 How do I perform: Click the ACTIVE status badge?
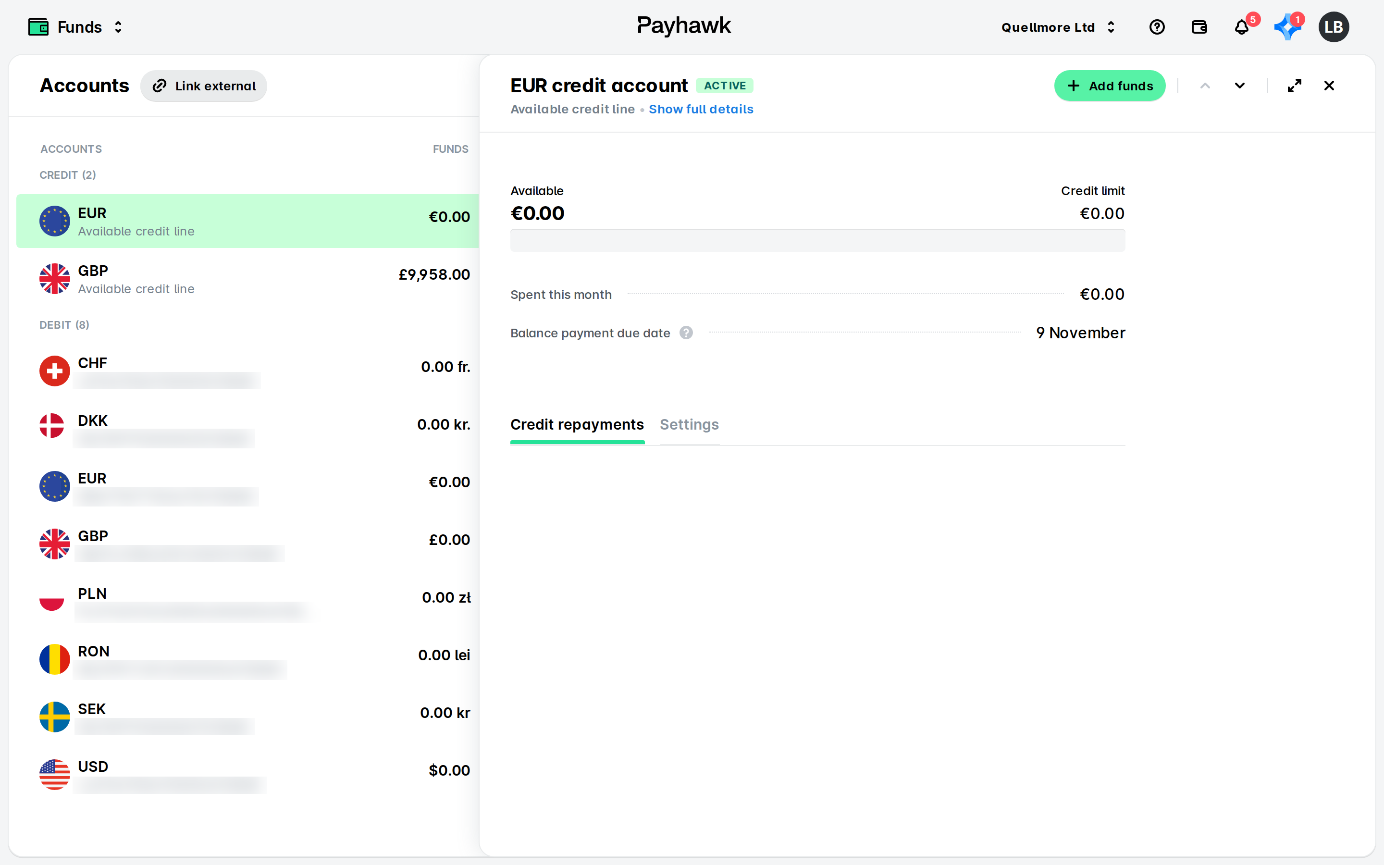(x=725, y=86)
